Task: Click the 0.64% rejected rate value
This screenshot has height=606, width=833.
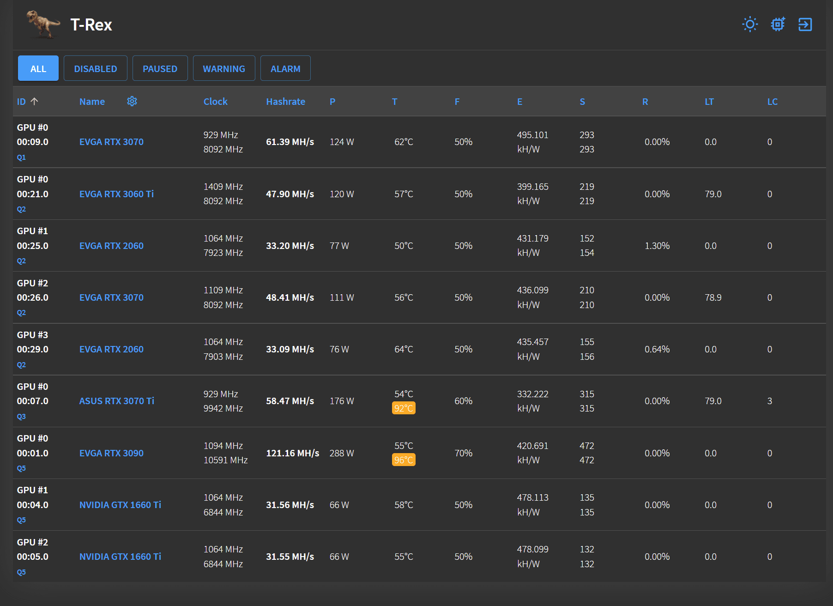Action: [657, 349]
